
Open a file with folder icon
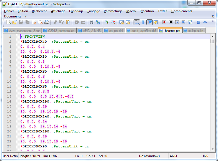pos(15,22)
